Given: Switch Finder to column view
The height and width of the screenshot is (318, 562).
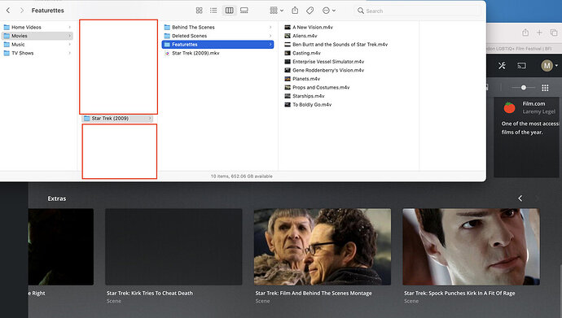Looking at the screenshot, I should tap(230, 11).
